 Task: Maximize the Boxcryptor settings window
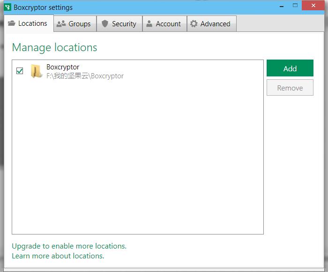295,6
